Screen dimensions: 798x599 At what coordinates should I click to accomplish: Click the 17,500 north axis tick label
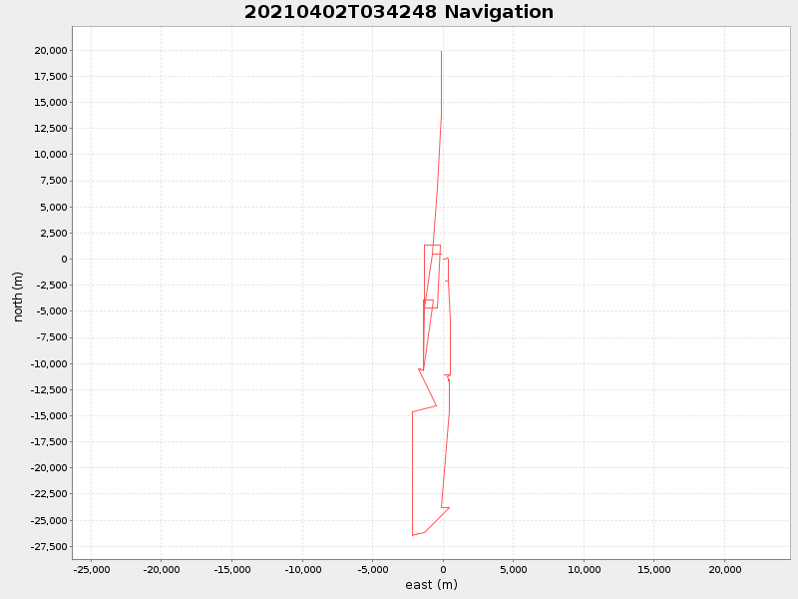click(x=51, y=77)
